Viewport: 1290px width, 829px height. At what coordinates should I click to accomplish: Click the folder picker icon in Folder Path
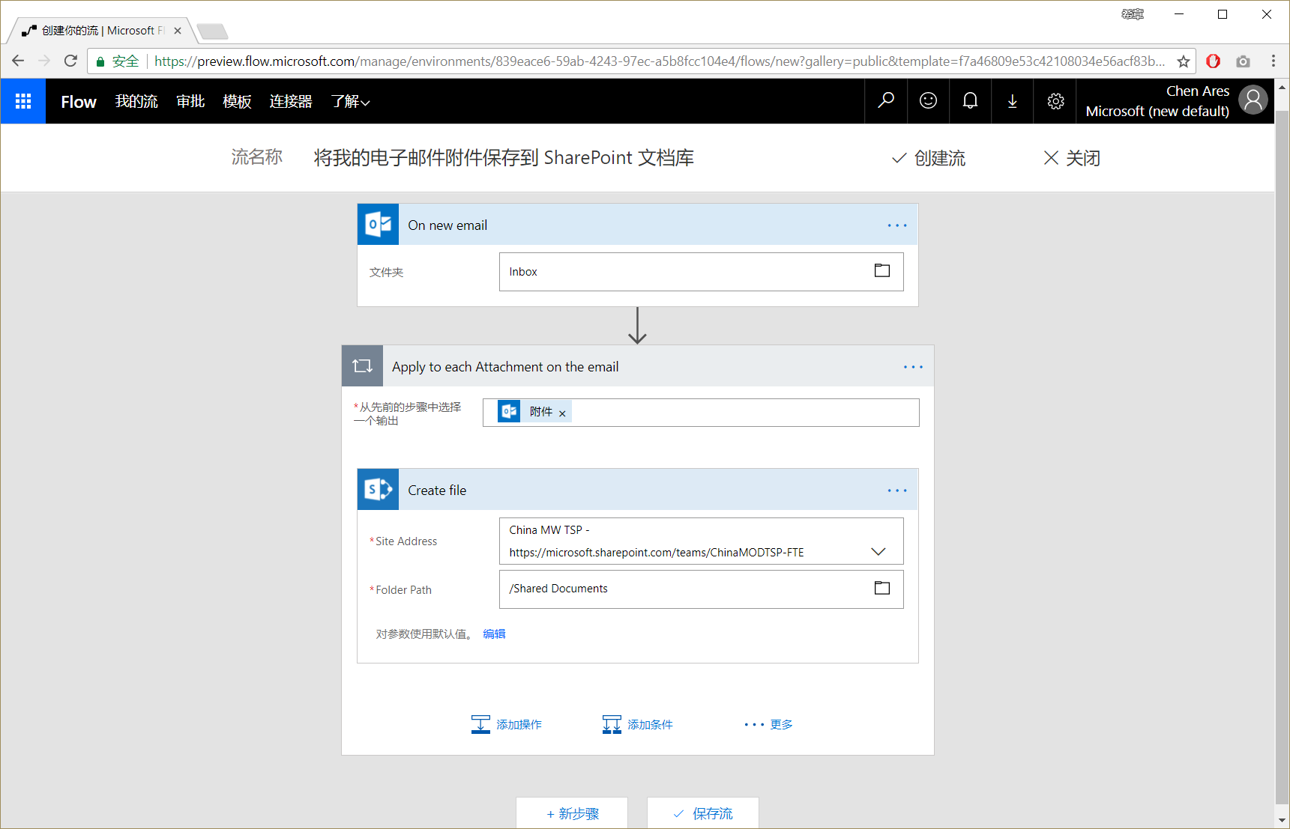coord(881,589)
